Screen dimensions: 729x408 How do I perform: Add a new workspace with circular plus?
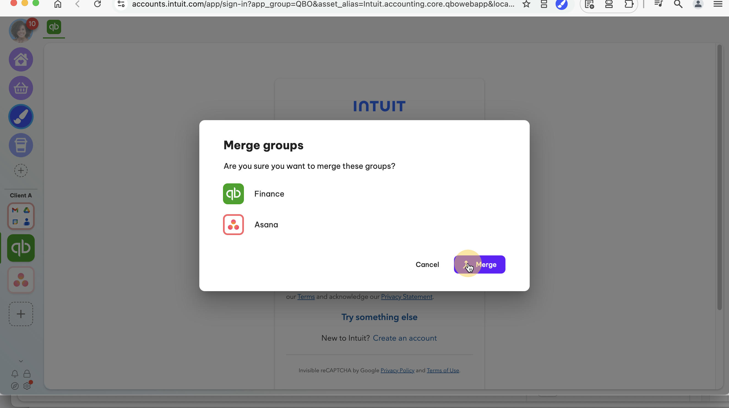(21, 171)
